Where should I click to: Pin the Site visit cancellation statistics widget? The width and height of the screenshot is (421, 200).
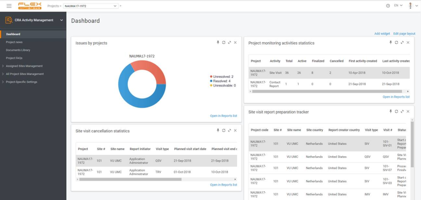(218, 130)
